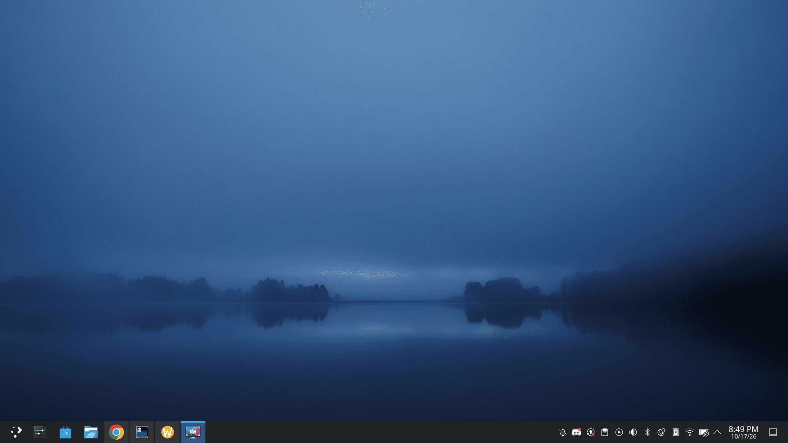Open the KDE Connect tray icon
This screenshot has width=788, height=443.
[x=676, y=432]
